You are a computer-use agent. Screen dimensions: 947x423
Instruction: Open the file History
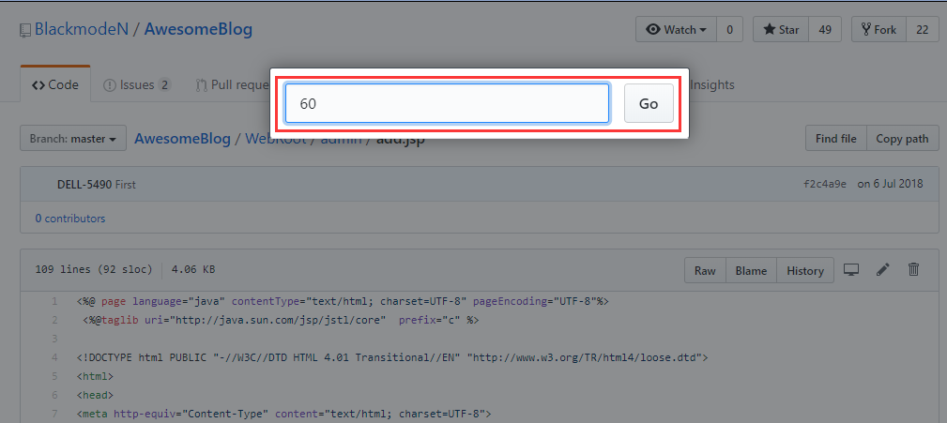click(805, 270)
